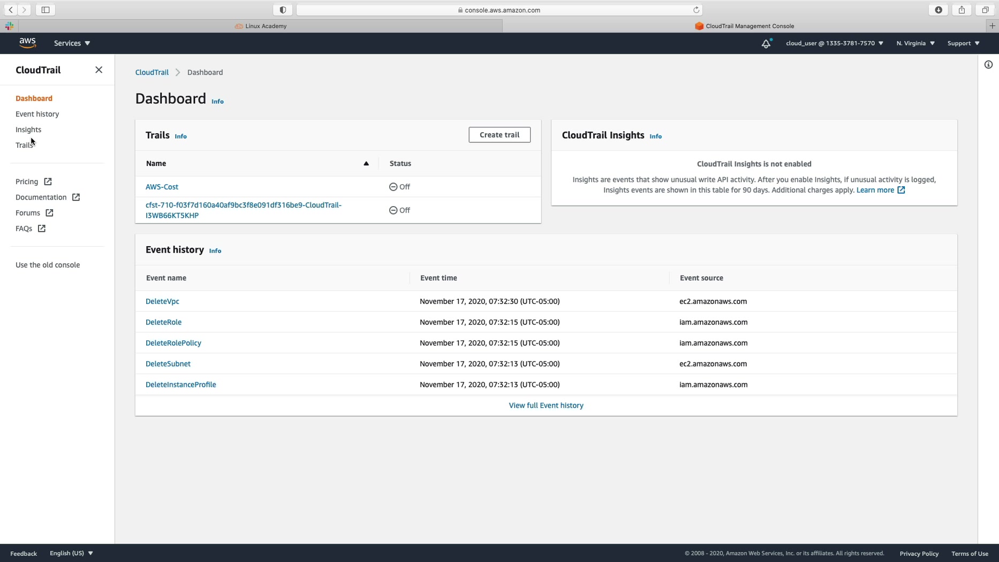The width and height of the screenshot is (999, 562).
Task: Go forward with the browser forward arrow
Action: (24, 10)
